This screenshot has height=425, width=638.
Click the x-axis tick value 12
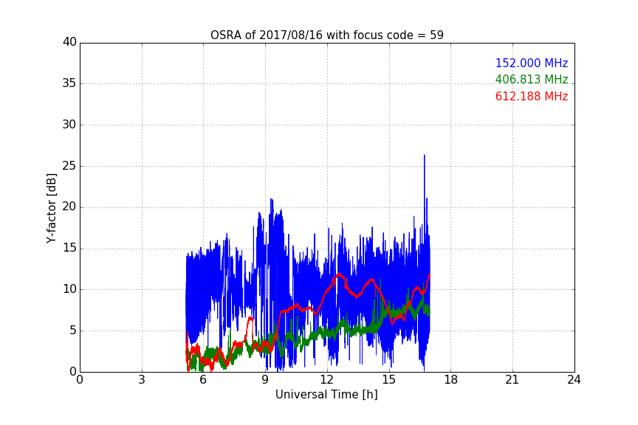coord(327,380)
